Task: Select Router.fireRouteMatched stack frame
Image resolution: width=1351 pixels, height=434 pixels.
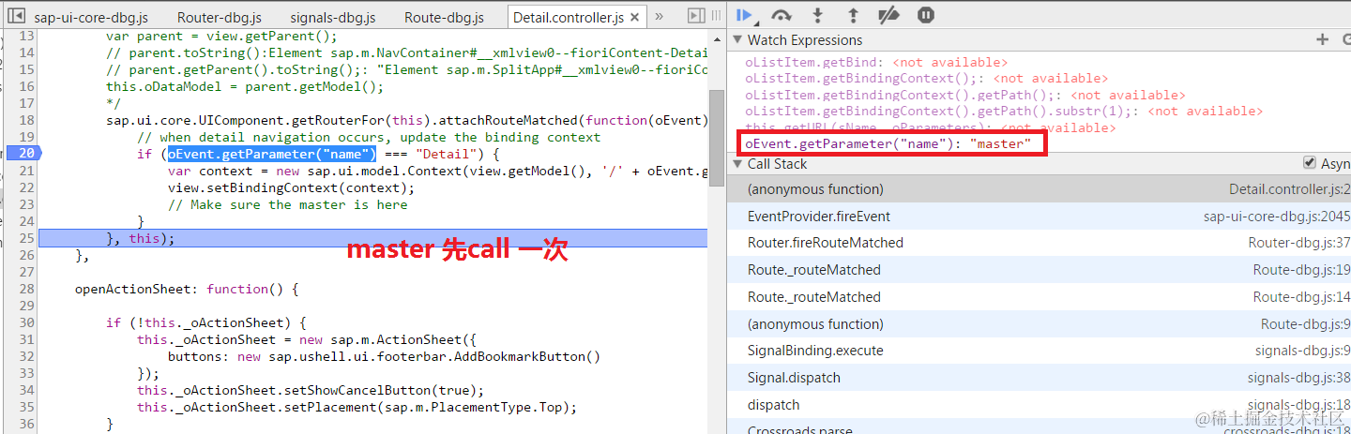Action: coord(1039,243)
